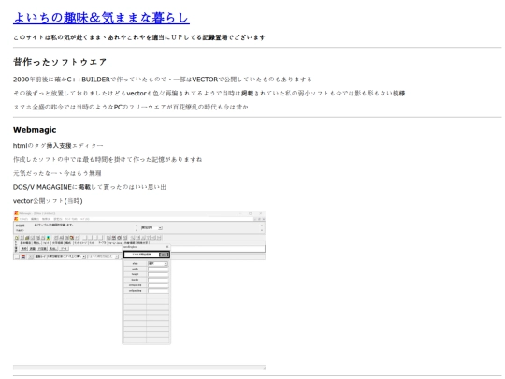
Task: Click the 元気だったなー、今はもう無理 line
Action: [57, 173]
